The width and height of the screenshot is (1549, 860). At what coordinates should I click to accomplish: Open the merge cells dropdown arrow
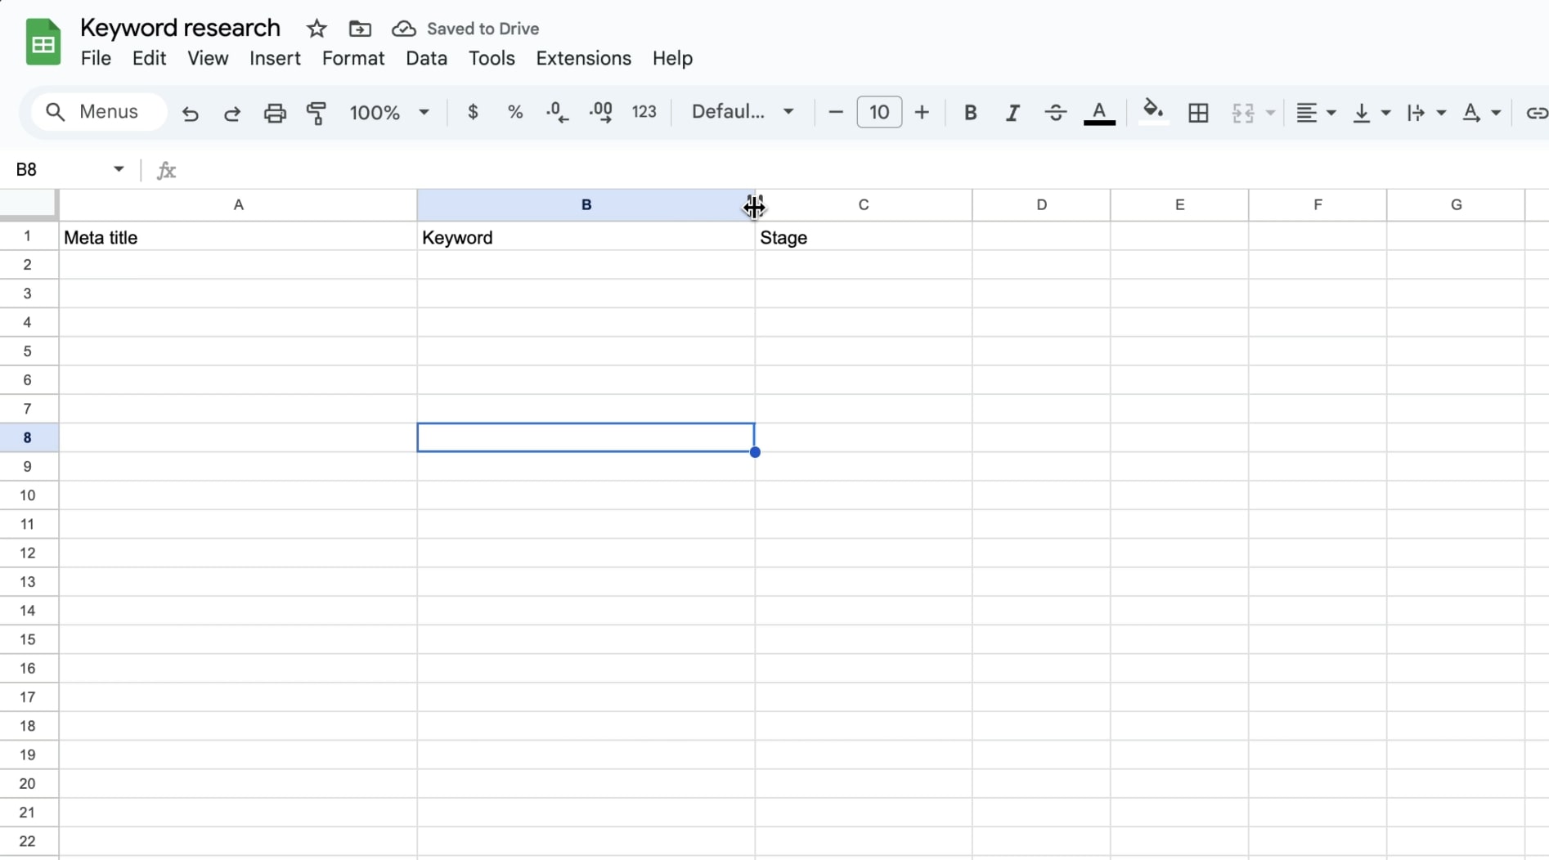[x=1269, y=114]
